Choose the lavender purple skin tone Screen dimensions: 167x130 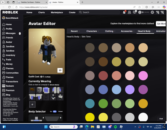tap(130, 90)
